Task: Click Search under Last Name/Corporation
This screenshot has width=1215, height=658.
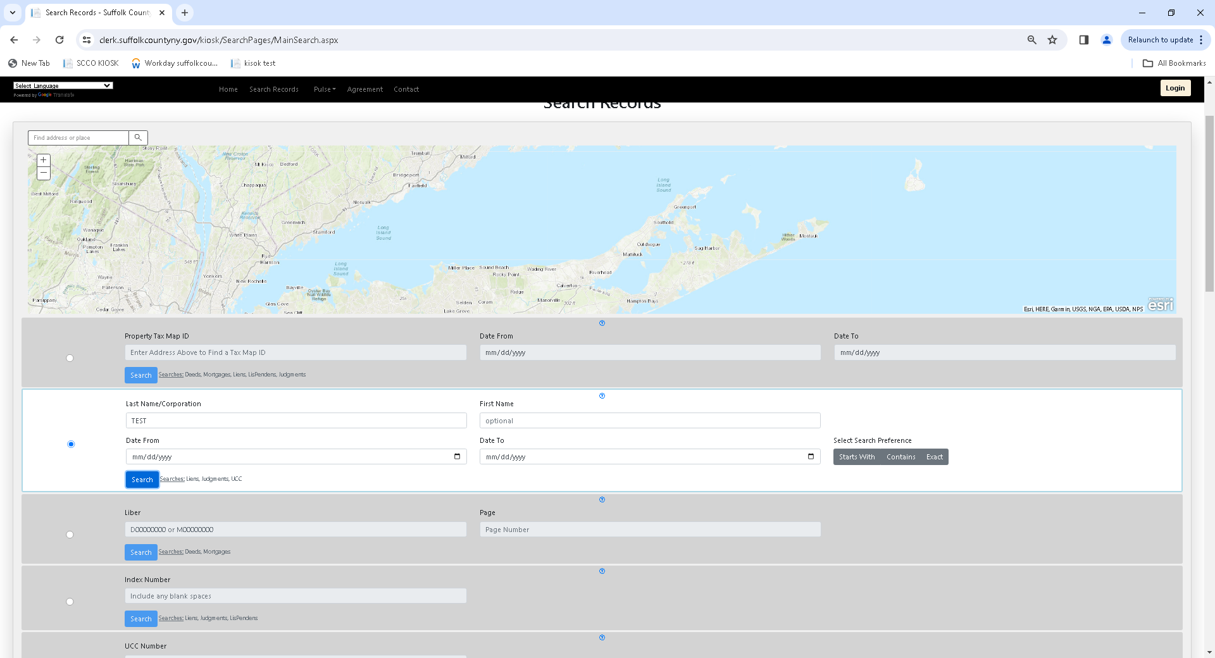Action: tap(142, 480)
